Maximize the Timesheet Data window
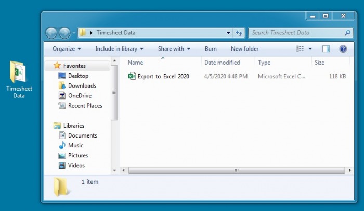Image resolution: width=364 pixels, height=211 pixels. point(326,16)
